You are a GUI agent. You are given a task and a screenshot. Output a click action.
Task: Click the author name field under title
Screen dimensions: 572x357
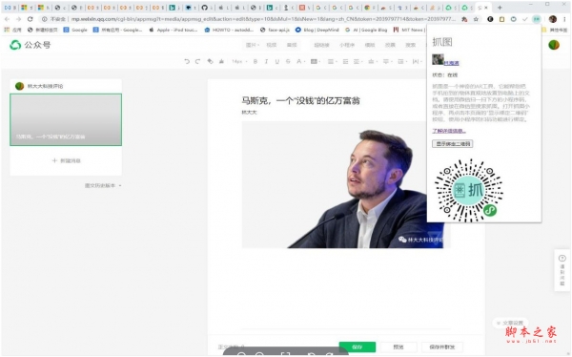(x=249, y=113)
